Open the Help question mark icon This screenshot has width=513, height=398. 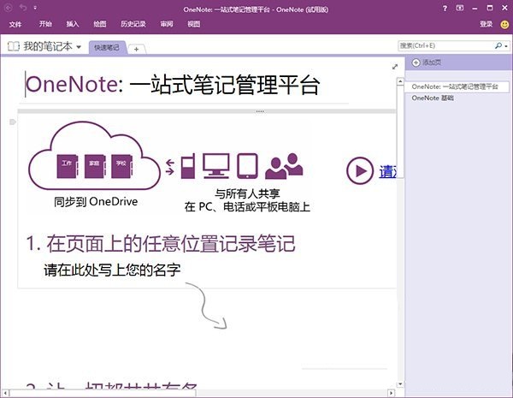click(446, 9)
